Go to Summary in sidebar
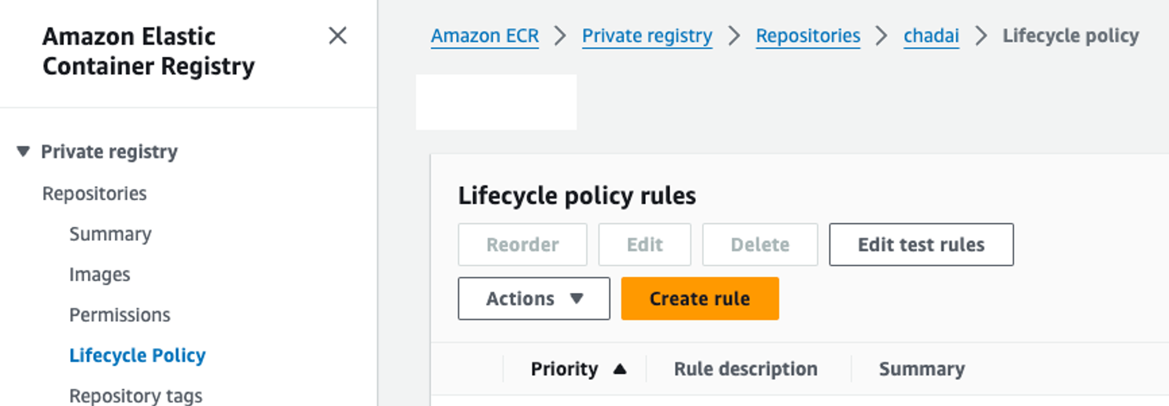1169x406 pixels. click(110, 234)
